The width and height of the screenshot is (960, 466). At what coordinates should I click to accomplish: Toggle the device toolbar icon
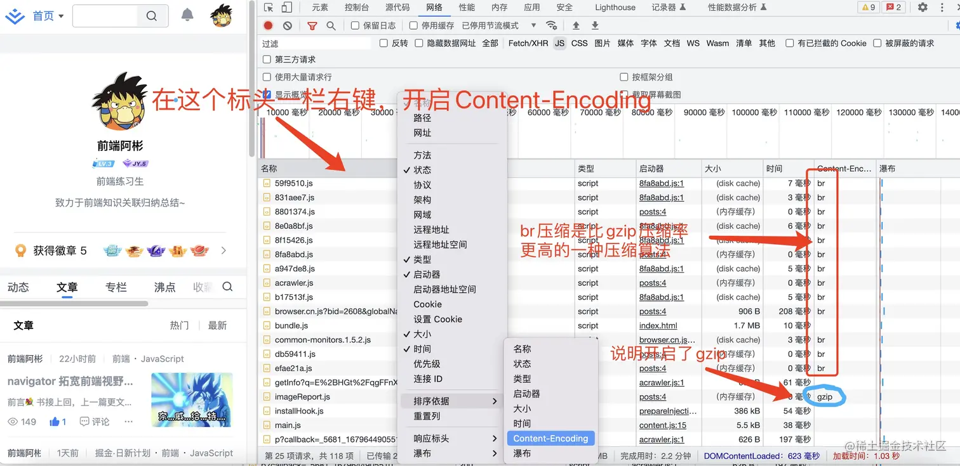pos(286,8)
